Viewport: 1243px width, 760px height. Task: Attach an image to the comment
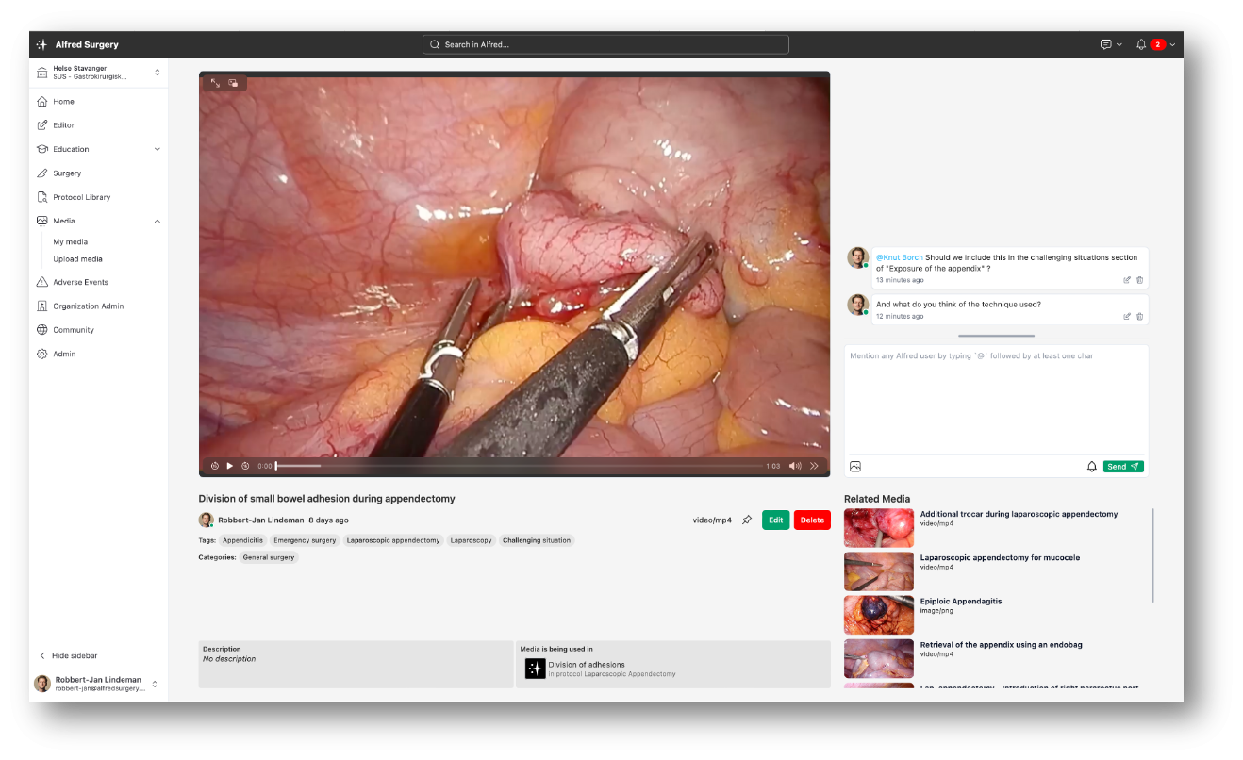(x=855, y=467)
